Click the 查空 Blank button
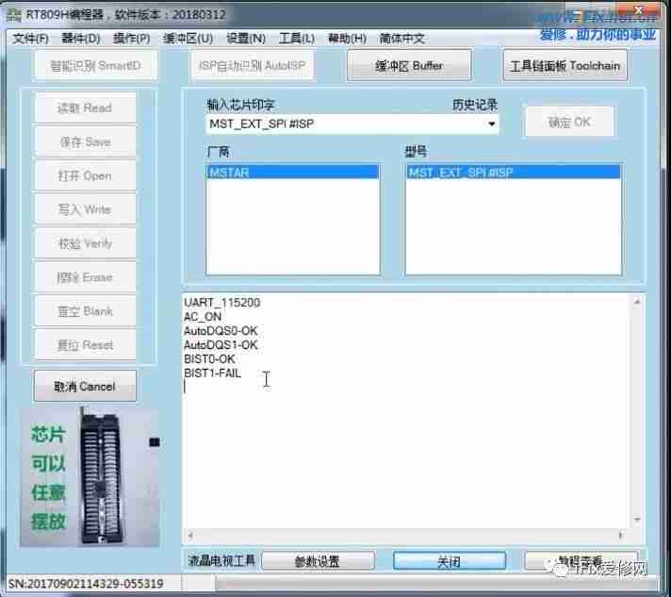 click(85, 311)
